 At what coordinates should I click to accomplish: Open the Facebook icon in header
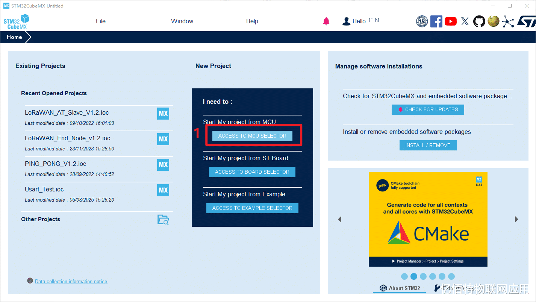[x=436, y=21]
